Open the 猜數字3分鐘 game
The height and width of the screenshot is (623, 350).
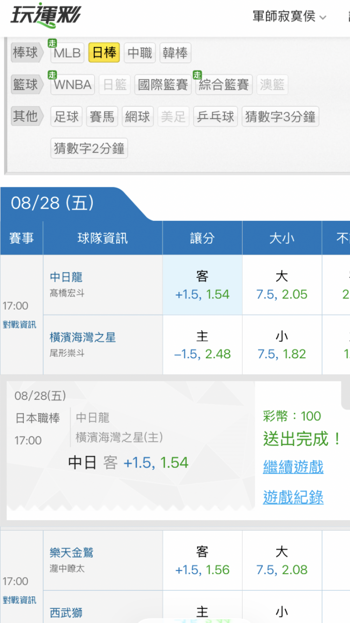tap(280, 116)
